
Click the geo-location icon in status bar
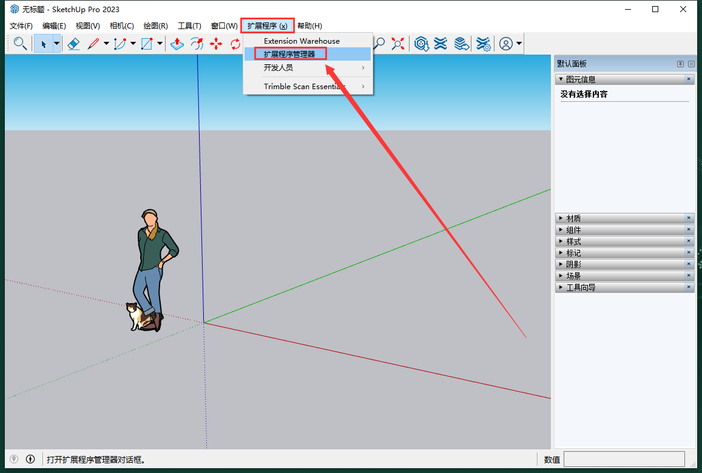[x=14, y=459]
